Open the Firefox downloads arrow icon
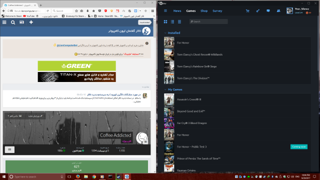Image resolution: width=320 pixels, height=180 pixels. tap(87, 11)
